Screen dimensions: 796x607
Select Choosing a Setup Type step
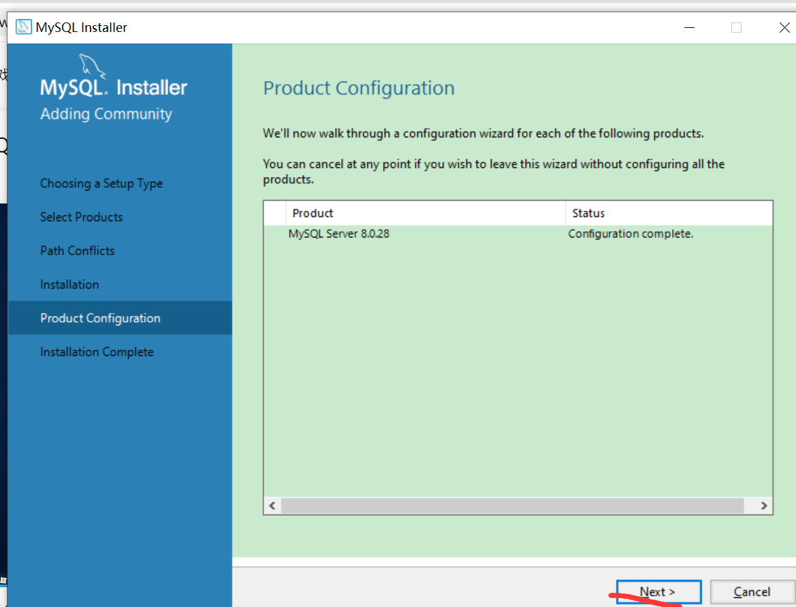101,183
